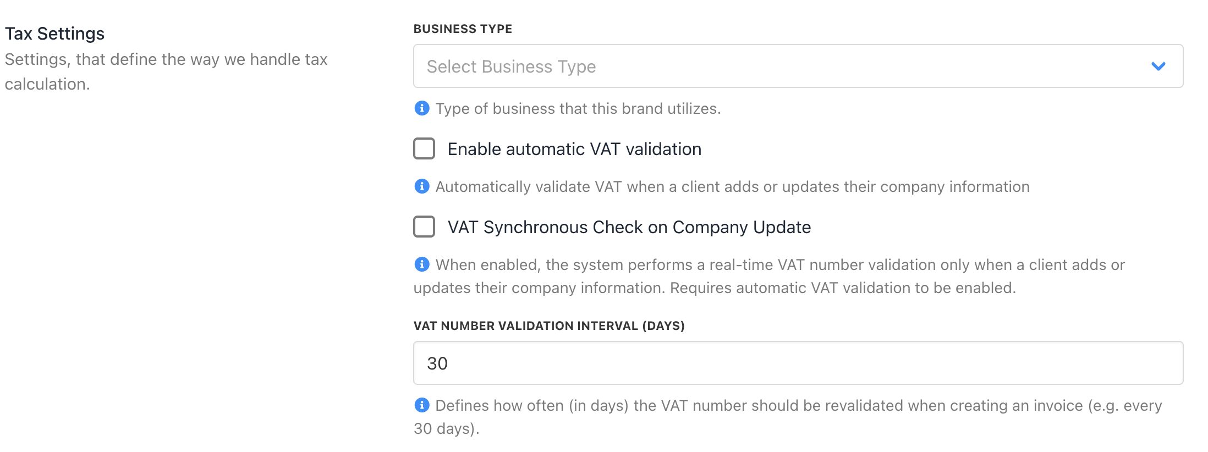Click 'VAT Synchronous Check on Company Update' label
Viewport: 1208px width, 452px height.
(x=629, y=227)
